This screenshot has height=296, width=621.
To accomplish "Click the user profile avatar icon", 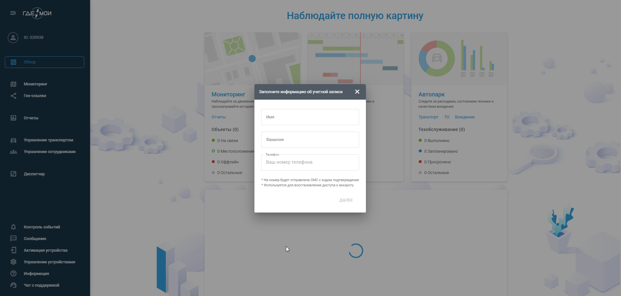I will (13, 38).
